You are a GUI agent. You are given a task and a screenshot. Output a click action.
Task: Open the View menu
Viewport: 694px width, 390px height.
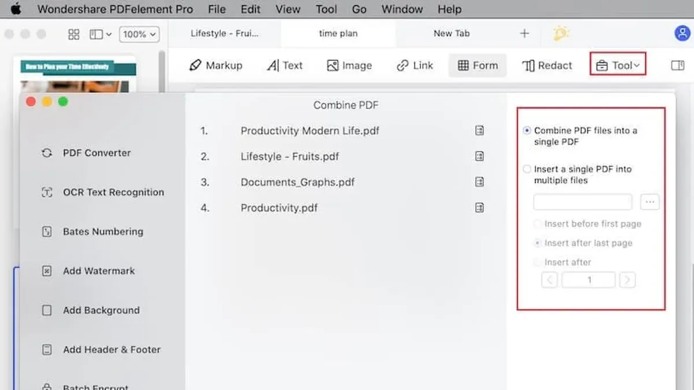click(x=287, y=9)
